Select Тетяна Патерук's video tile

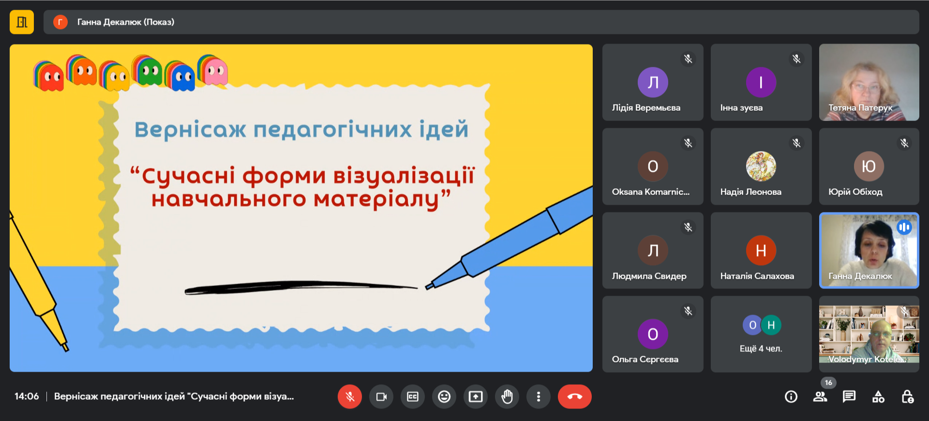point(869,82)
